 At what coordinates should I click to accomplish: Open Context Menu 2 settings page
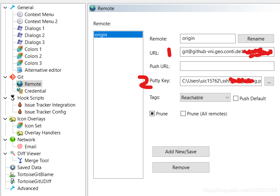pyautogui.click(x=41, y=21)
